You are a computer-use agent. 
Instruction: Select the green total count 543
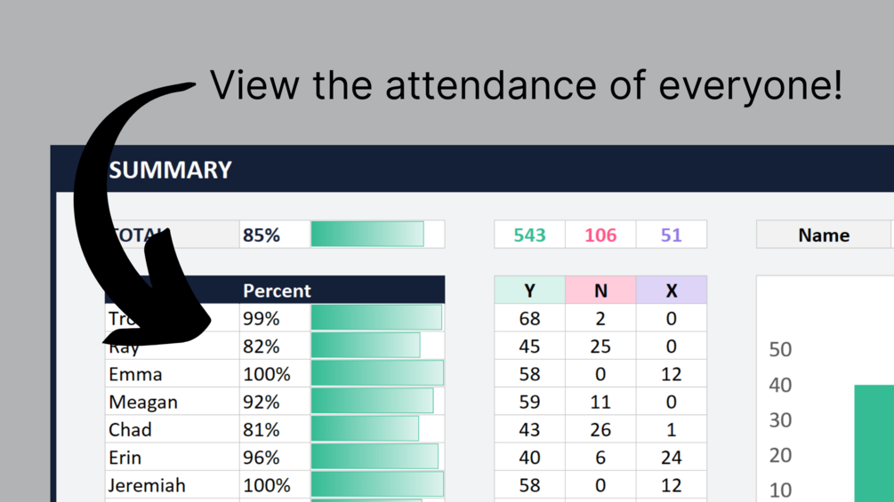tap(529, 235)
